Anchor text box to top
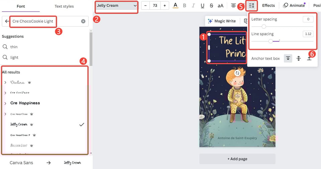This screenshot has height=169, width=321. click(x=288, y=59)
